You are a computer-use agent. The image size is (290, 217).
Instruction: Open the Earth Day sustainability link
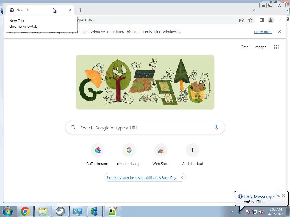click(x=141, y=177)
